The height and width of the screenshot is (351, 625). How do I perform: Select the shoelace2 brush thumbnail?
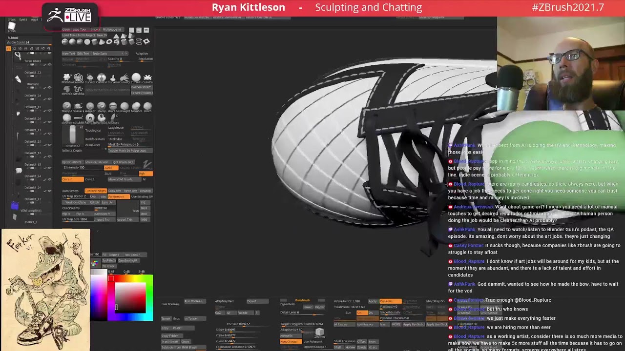tap(73, 136)
